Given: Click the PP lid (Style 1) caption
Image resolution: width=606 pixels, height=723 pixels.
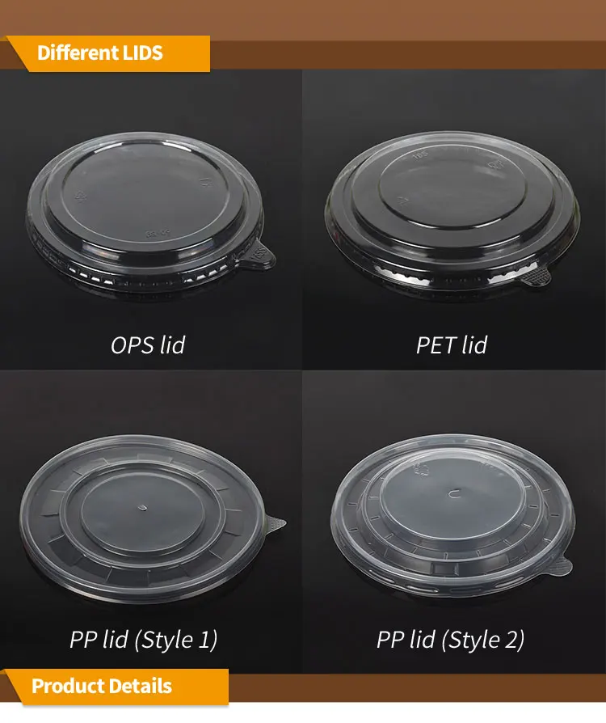Looking at the screenshot, I should tap(143, 640).
